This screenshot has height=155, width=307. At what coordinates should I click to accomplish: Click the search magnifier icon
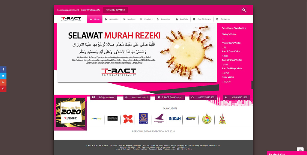tap(244, 10)
